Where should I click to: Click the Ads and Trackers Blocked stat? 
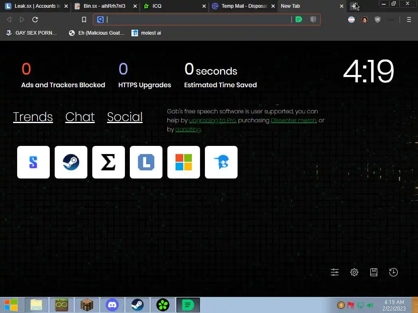point(63,75)
